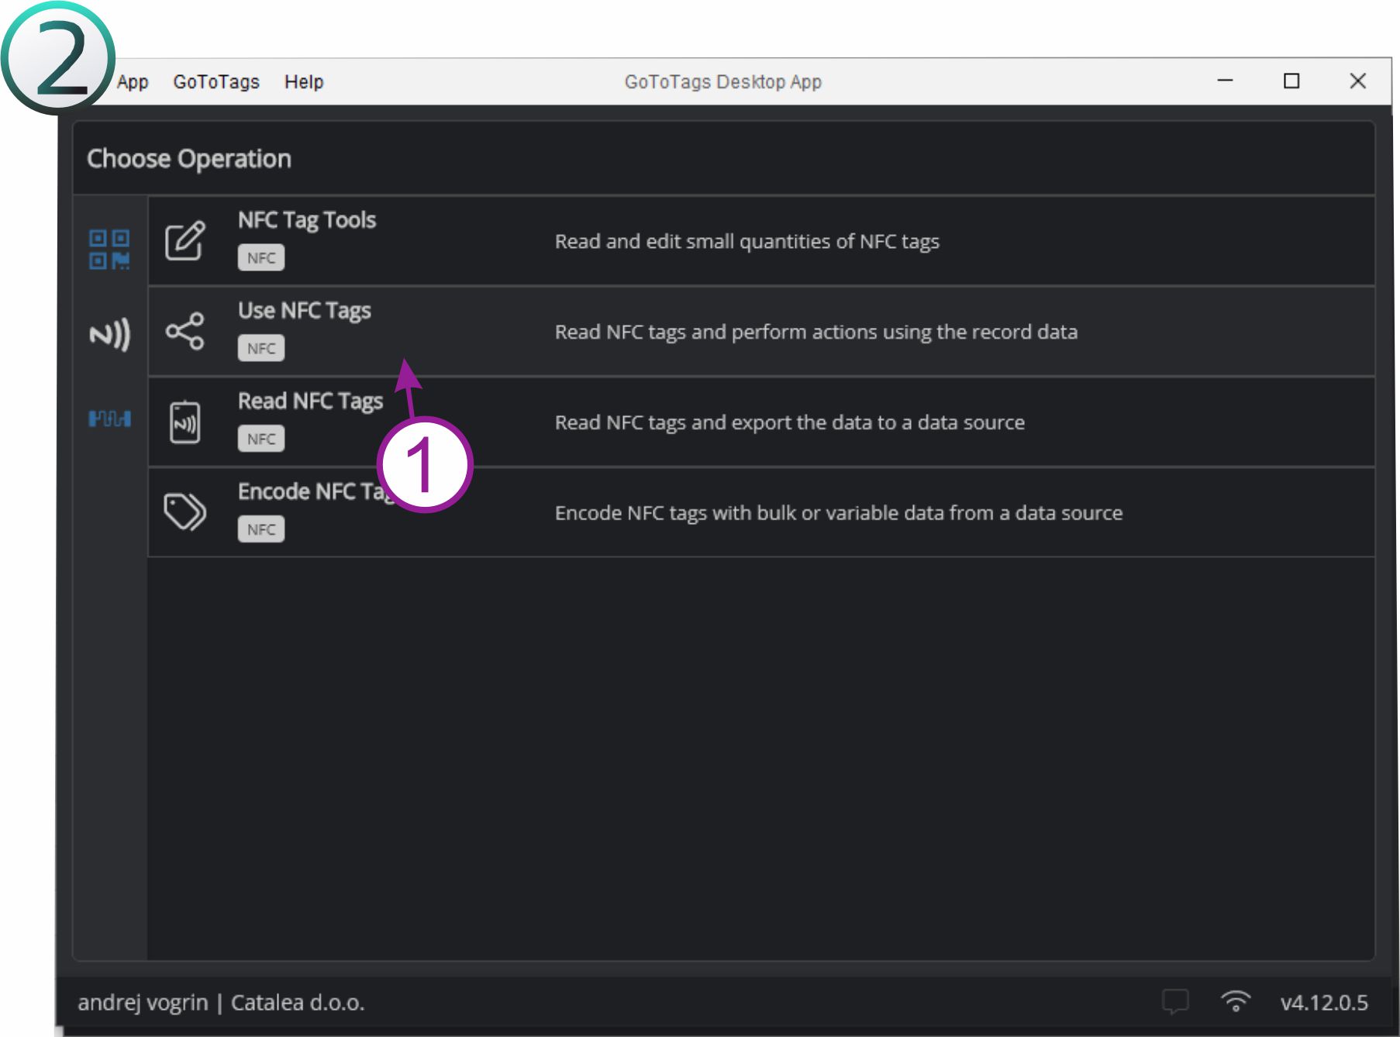This screenshot has width=1400, height=1037.
Task: Click the Encode NFC tags description text
Action: coord(838,513)
